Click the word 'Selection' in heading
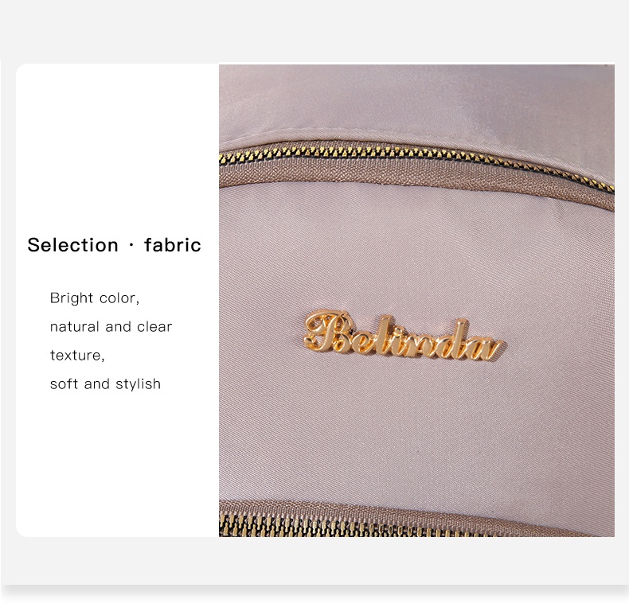 [x=72, y=245]
